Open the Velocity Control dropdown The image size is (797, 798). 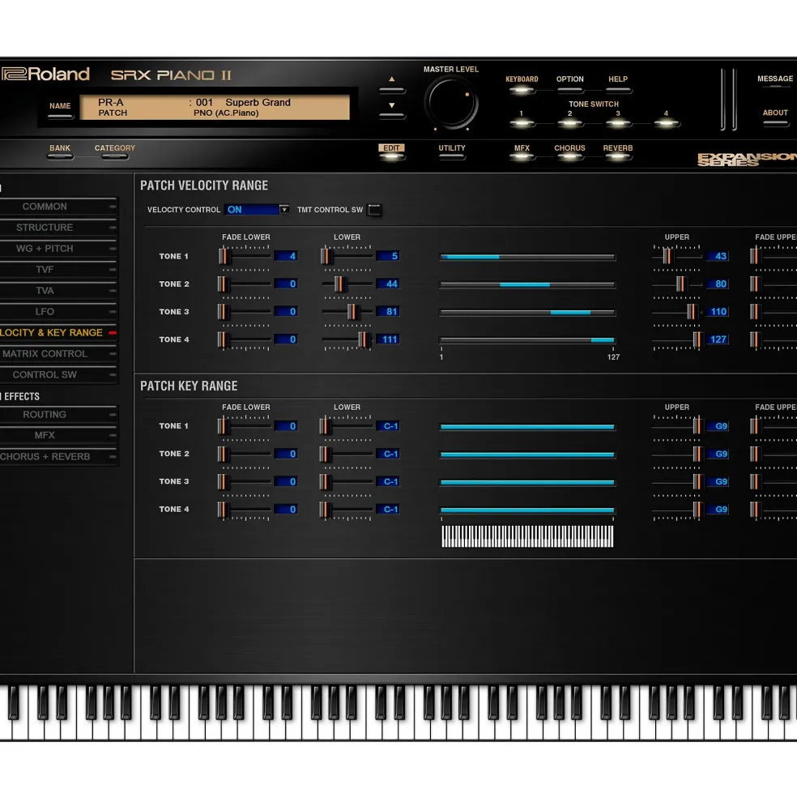[x=257, y=210]
